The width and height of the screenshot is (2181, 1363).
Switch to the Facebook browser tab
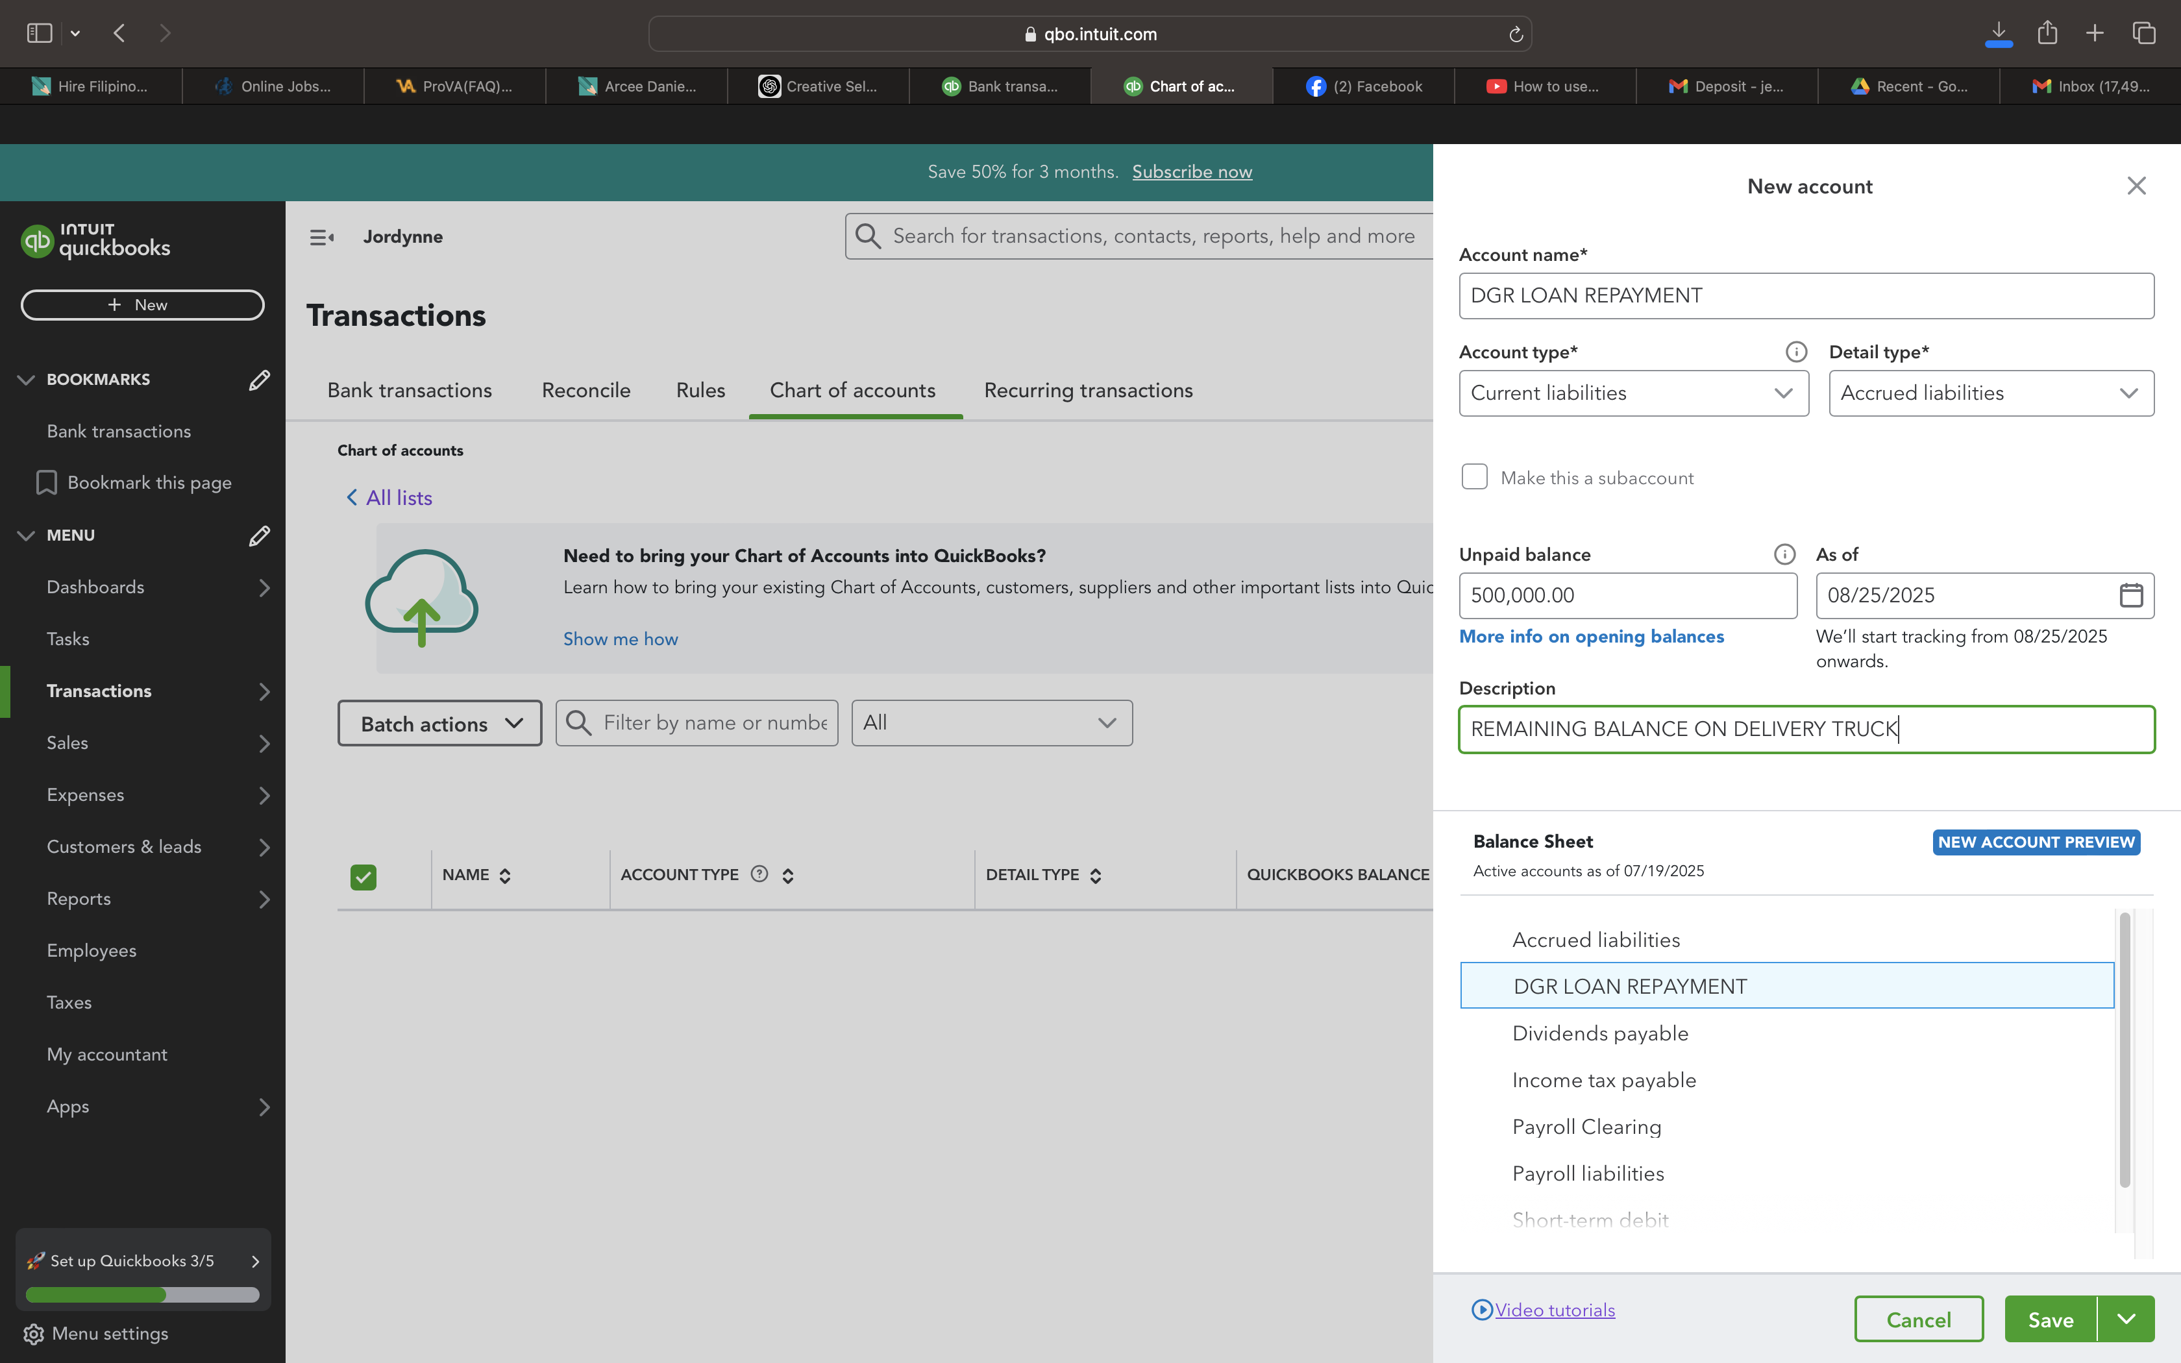click(1362, 86)
